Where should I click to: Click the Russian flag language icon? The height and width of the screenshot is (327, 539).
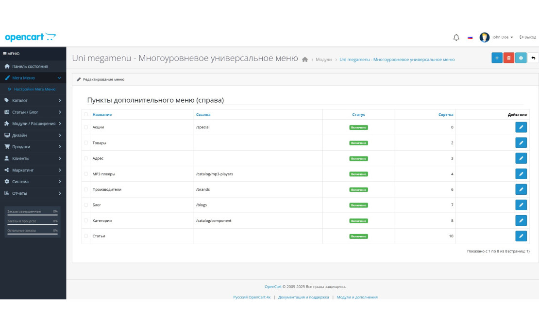pyautogui.click(x=470, y=37)
